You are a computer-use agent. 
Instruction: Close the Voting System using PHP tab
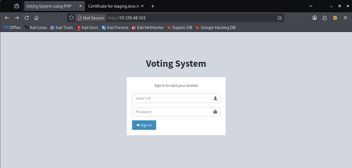tap(81, 6)
